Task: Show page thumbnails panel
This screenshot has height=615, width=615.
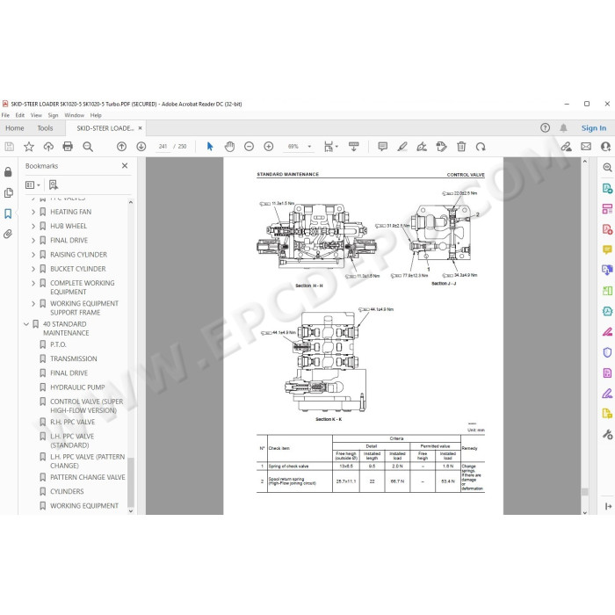Action: point(8,193)
